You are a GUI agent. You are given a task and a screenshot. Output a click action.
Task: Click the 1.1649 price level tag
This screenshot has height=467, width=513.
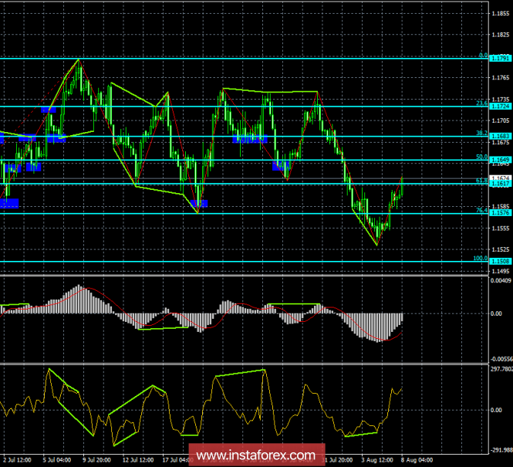[x=500, y=160]
